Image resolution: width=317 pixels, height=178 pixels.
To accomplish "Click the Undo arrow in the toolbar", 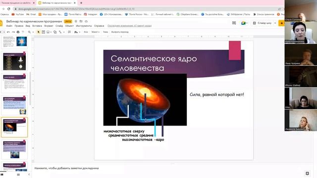I will [x=8, y=32].
